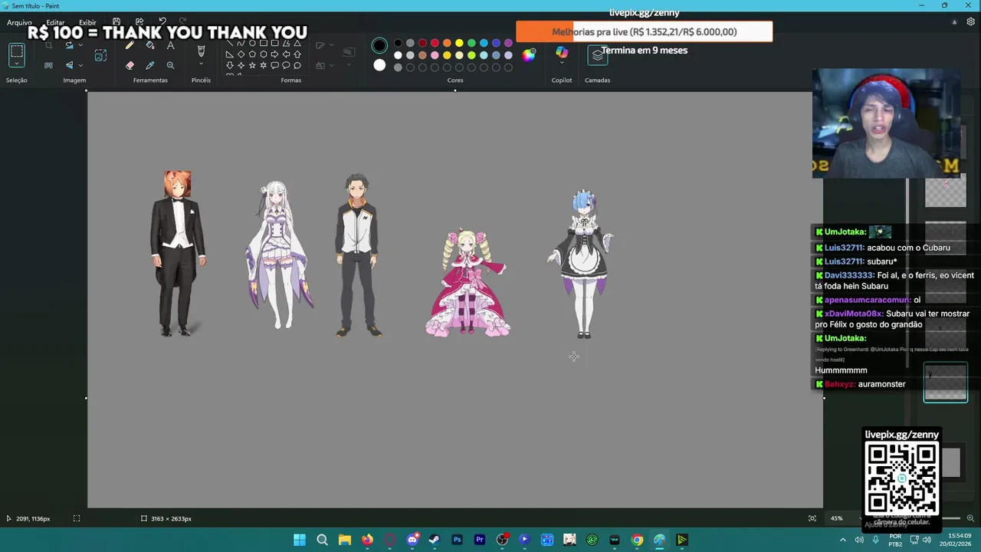This screenshot has height=552, width=981.
Task: Open Premiere Pro from taskbar
Action: 480,540
